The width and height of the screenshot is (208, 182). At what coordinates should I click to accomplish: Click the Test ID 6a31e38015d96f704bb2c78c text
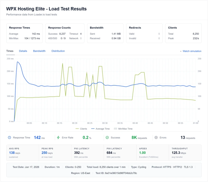pos(116,173)
